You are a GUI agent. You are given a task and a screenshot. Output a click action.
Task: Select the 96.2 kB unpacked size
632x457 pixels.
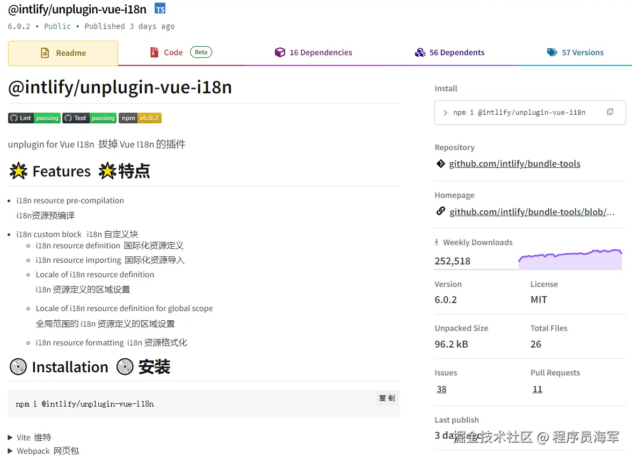451,344
